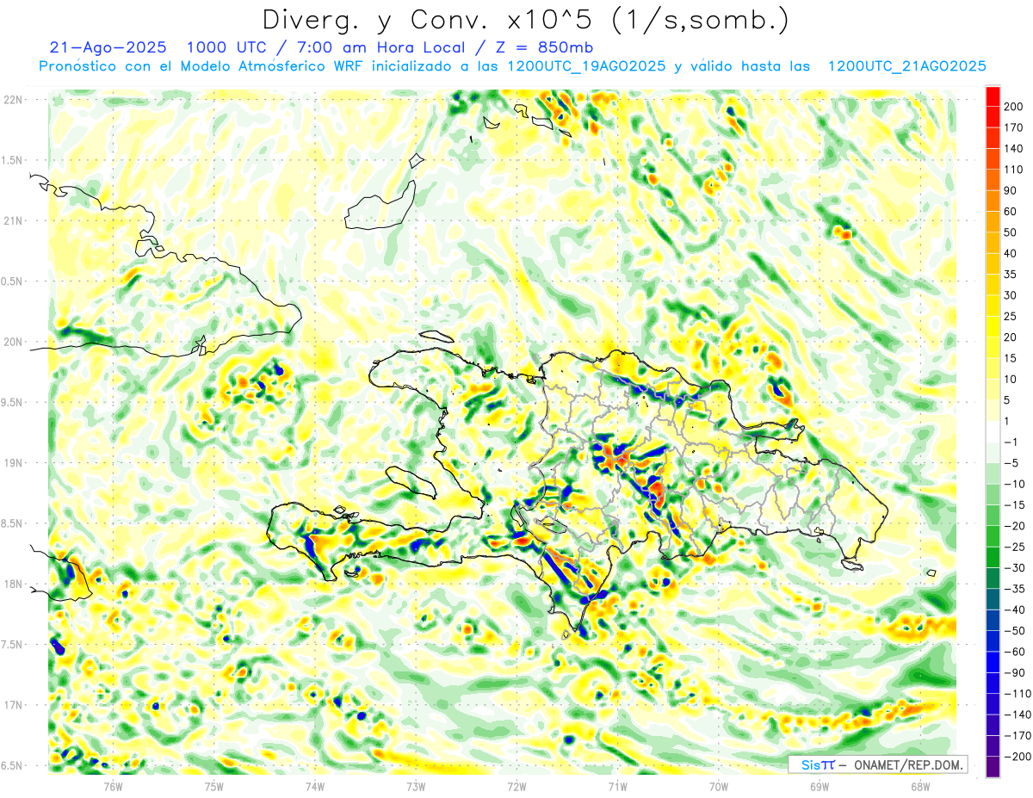The height and width of the screenshot is (798, 1033).
Task: Click the '21N' latitude label
Action: pos(13,220)
